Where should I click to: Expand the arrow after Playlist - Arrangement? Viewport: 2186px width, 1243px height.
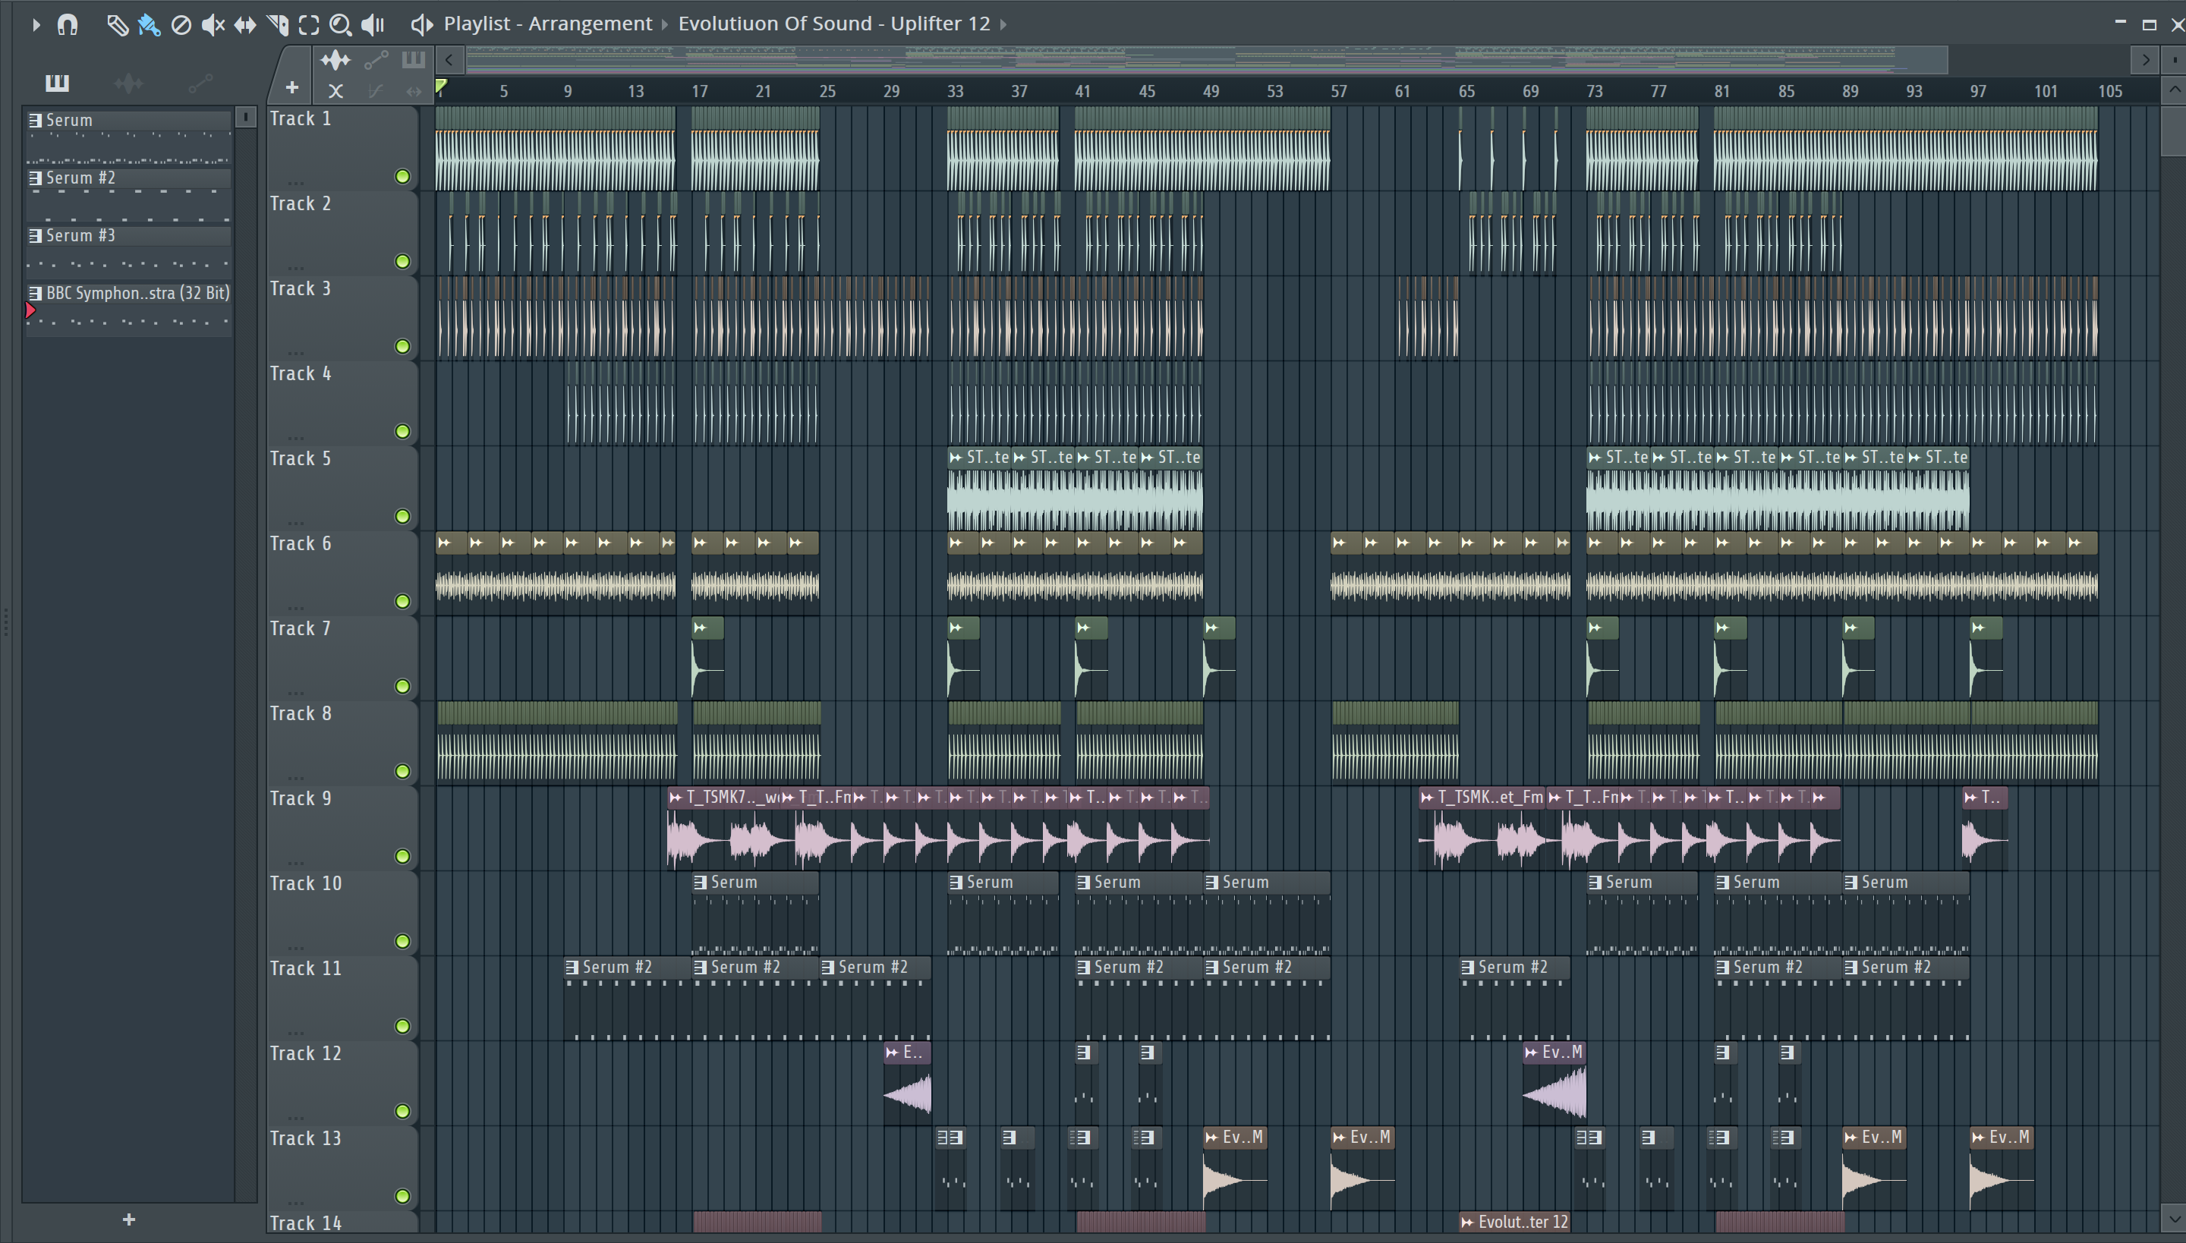click(664, 25)
